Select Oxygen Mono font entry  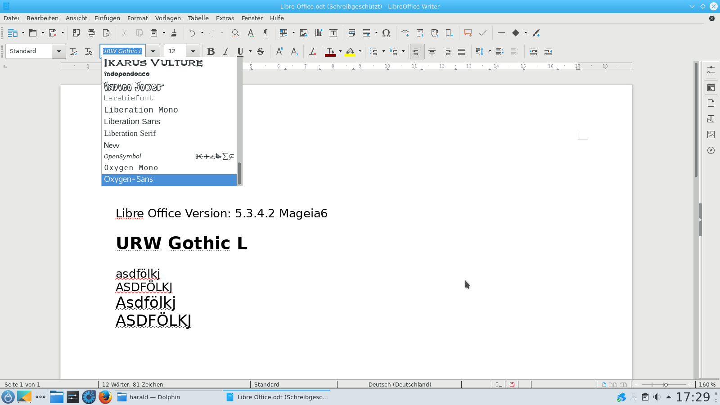pyautogui.click(x=131, y=167)
